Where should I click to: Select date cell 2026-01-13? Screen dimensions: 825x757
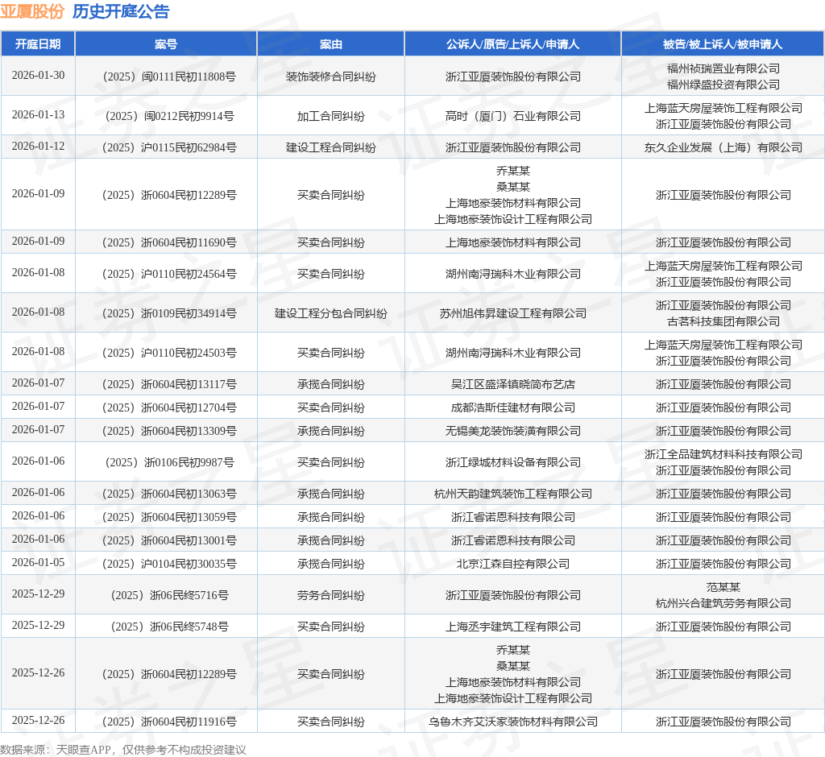(x=39, y=114)
